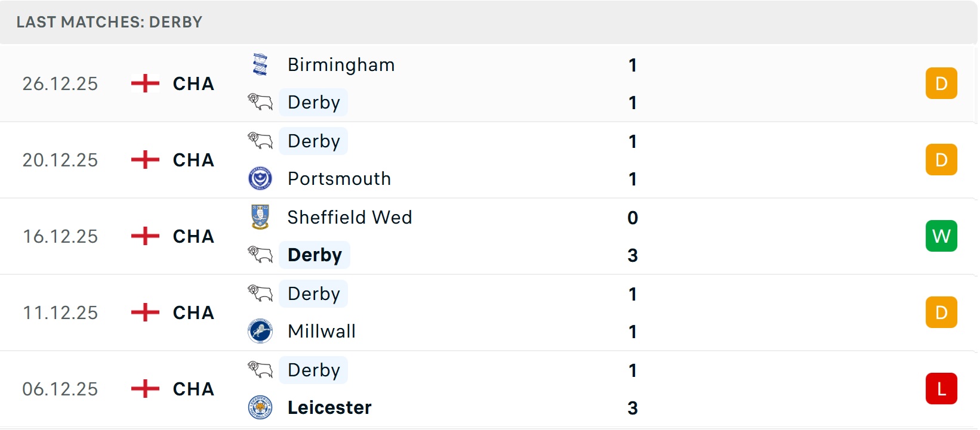Click the Millwall club crest icon

260,331
